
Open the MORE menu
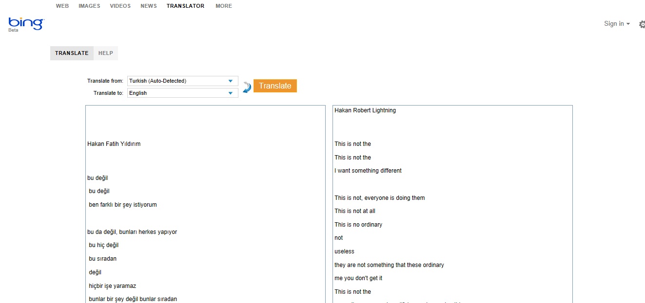tap(224, 6)
